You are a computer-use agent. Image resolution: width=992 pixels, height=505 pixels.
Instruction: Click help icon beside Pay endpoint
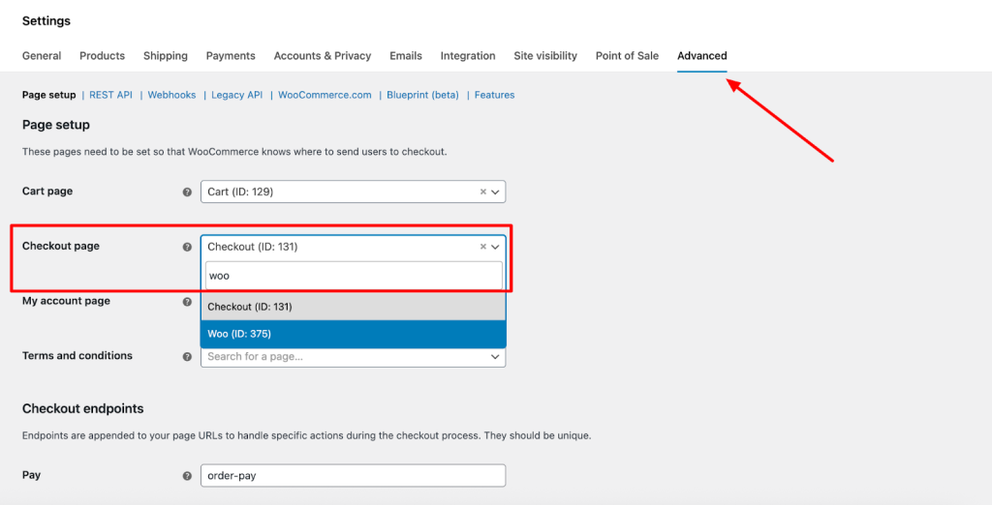(x=188, y=477)
